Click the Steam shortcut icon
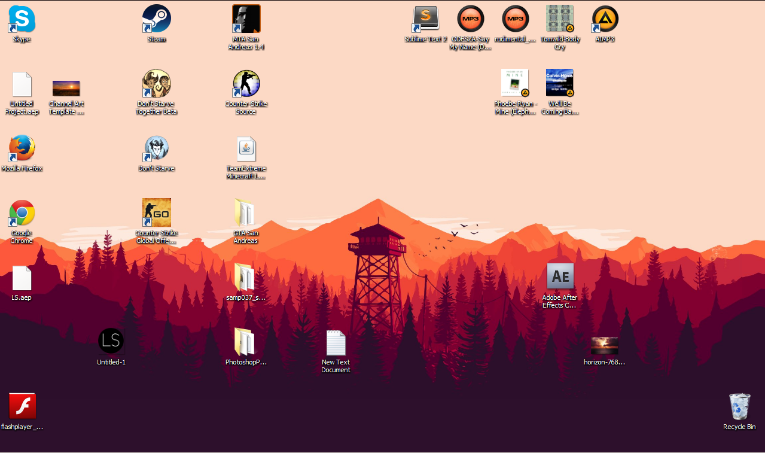The width and height of the screenshot is (765, 453). click(x=157, y=19)
